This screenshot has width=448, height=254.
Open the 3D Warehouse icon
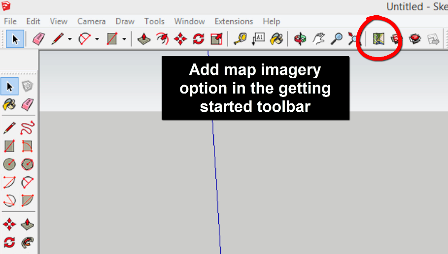tap(397, 39)
